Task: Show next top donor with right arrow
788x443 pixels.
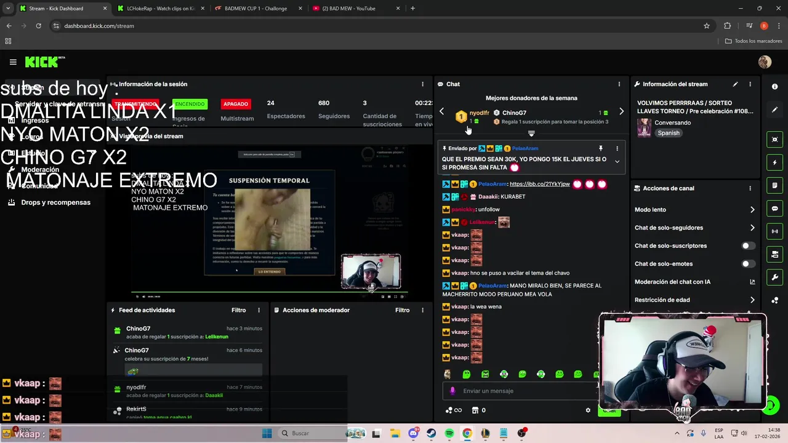Action: pyautogui.click(x=621, y=111)
